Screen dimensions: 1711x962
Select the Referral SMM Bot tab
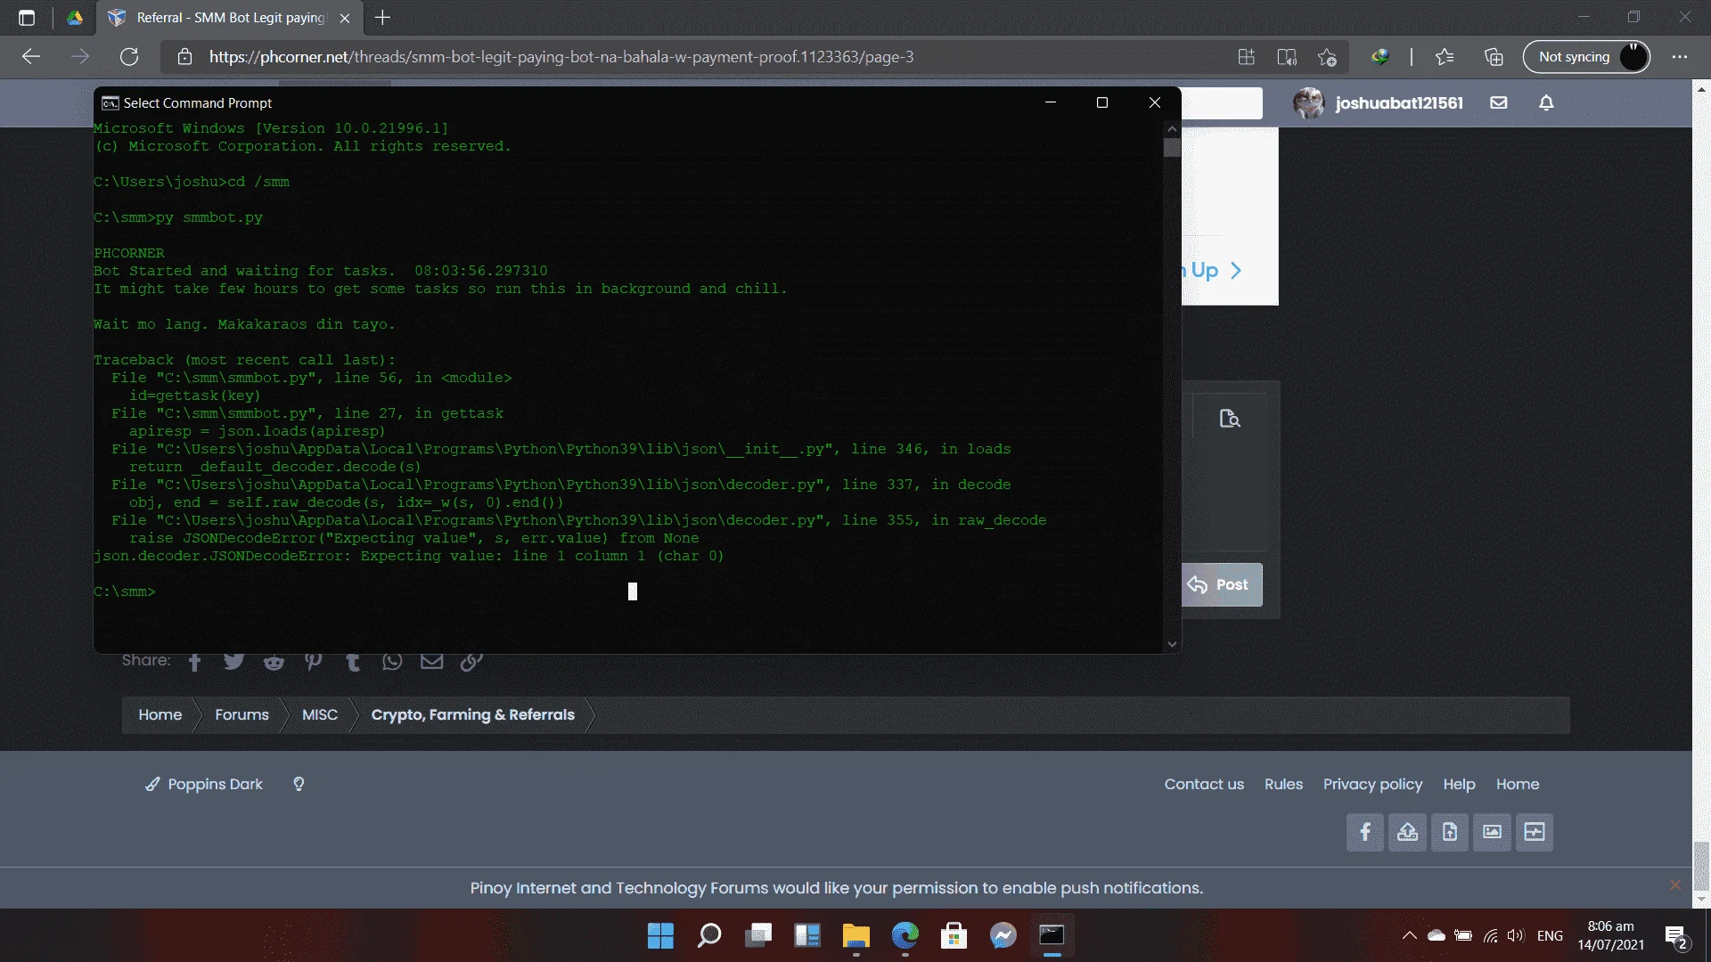point(230,18)
